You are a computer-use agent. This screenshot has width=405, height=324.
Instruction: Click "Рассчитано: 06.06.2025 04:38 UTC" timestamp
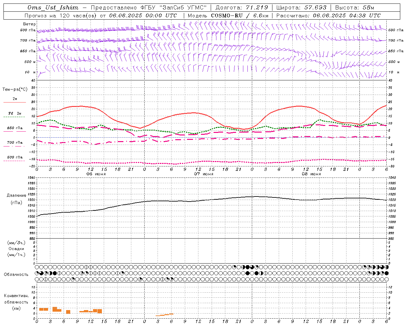[x=328, y=16]
